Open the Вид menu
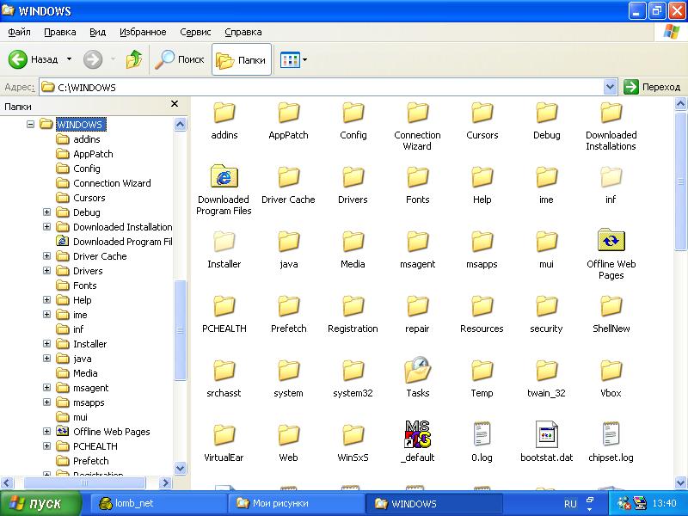The height and width of the screenshot is (516, 688). tap(97, 32)
